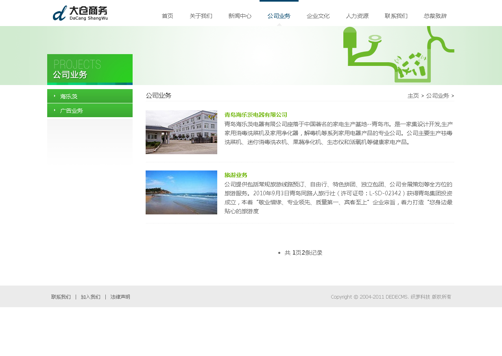Select 海乐茨 in the sidebar
Image resolution: width=502 pixels, height=356 pixels.
(x=69, y=97)
